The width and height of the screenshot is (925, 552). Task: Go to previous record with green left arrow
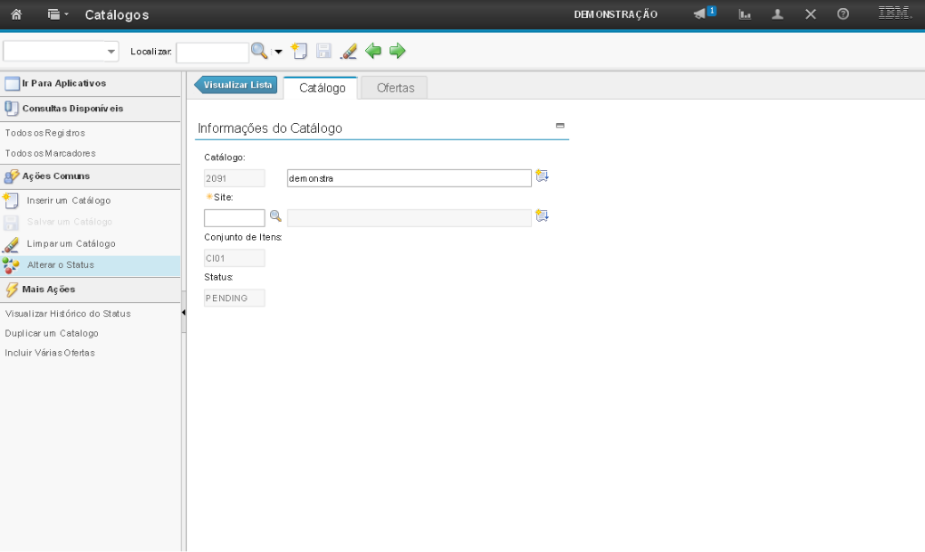point(373,52)
